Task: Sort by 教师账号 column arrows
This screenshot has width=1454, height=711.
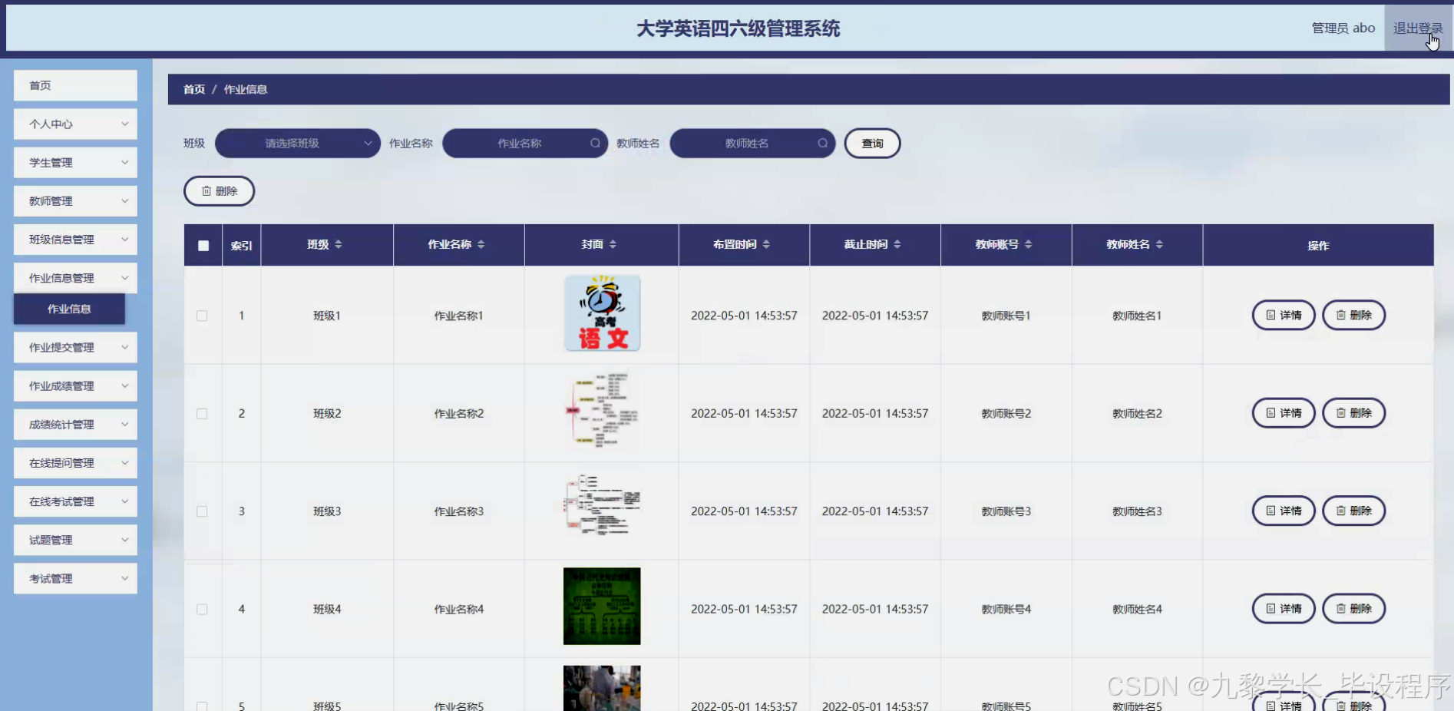Action: (x=1029, y=244)
